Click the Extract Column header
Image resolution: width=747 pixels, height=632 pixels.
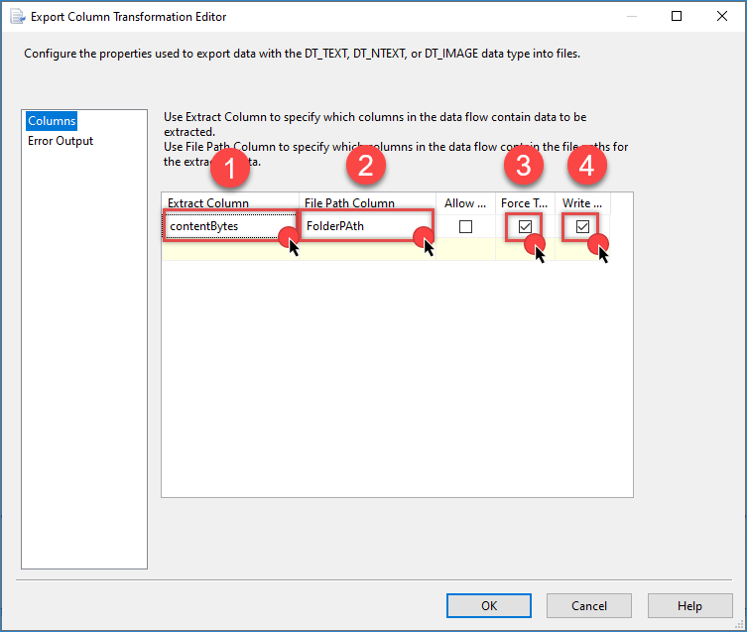pos(208,202)
